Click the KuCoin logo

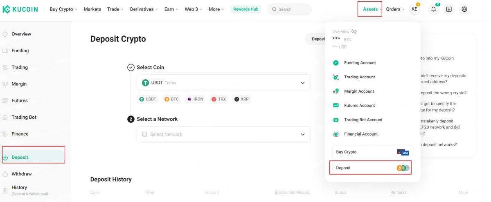(x=20, y=9)
